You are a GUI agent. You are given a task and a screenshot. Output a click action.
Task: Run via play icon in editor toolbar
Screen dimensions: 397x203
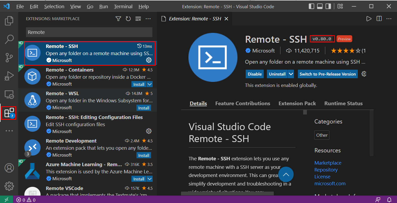[x=369, y=19]
